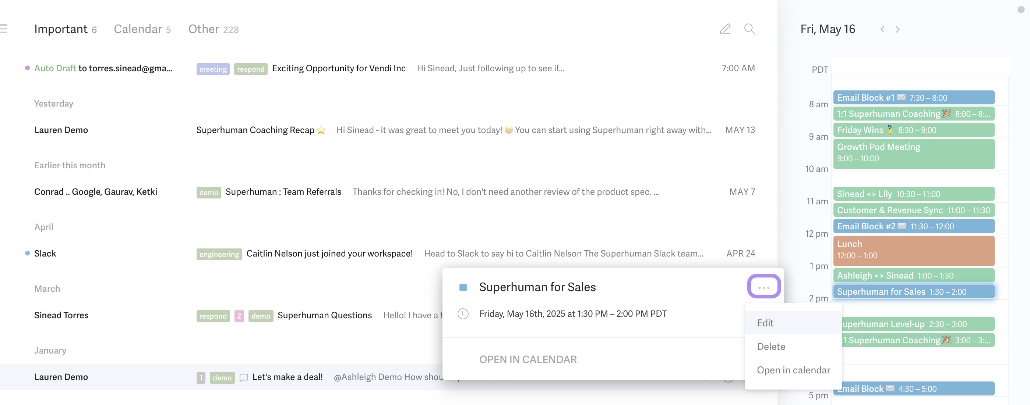Choose Delete from the event menu

click(x=793, y=346)
